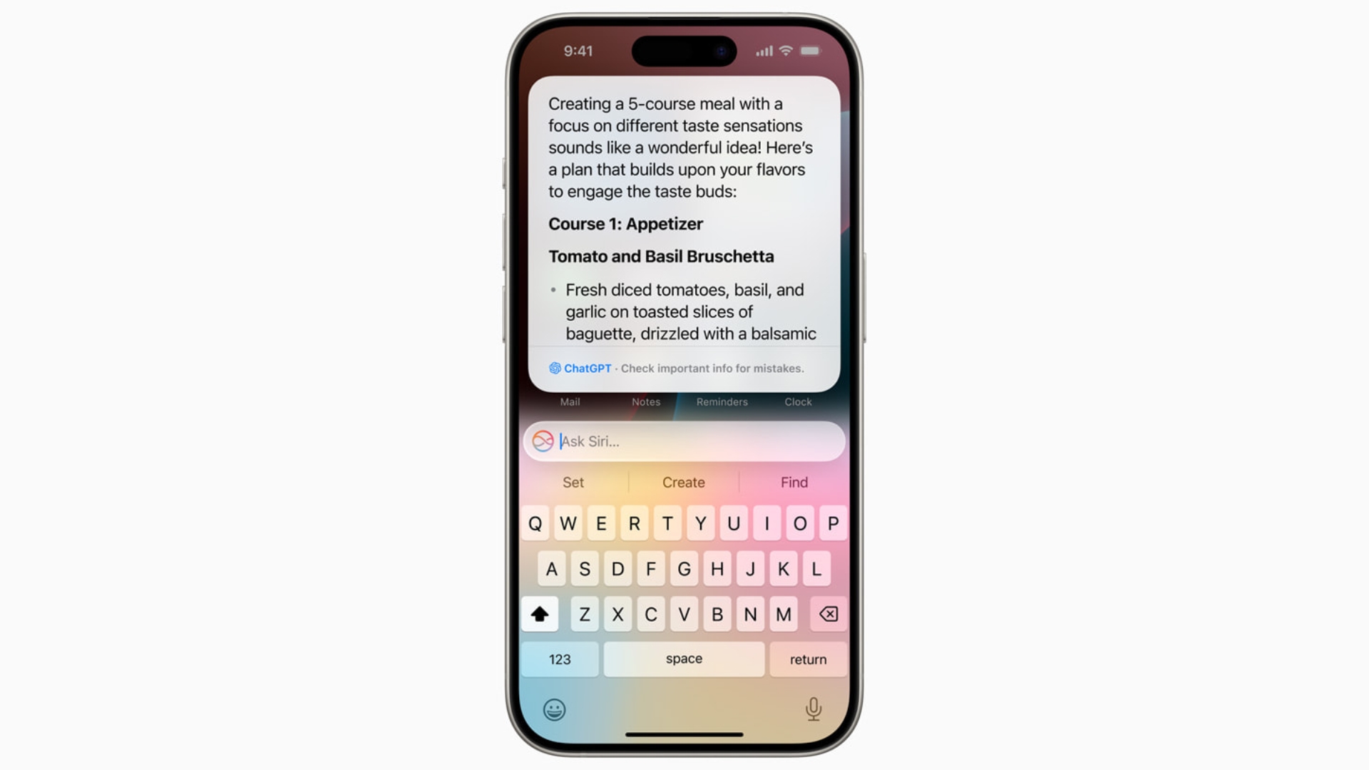Image resolution: width=1369 pixels, height=770 pixels.
Task: Tap the Mail app icon in dock
Action: tap(570, 401)
